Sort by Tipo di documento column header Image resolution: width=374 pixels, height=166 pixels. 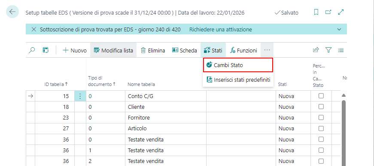pyautogui.click(x=102, y=81)
